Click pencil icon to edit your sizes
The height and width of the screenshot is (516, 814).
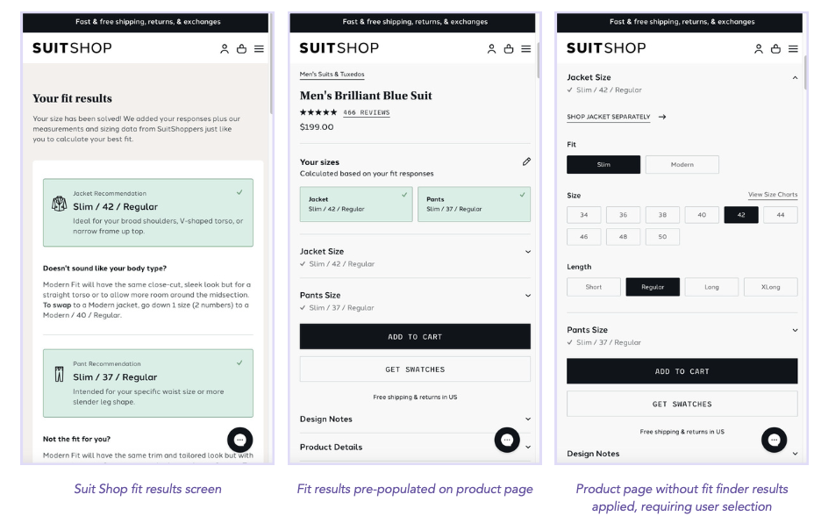pyautogui.click(x=526, y=161)
